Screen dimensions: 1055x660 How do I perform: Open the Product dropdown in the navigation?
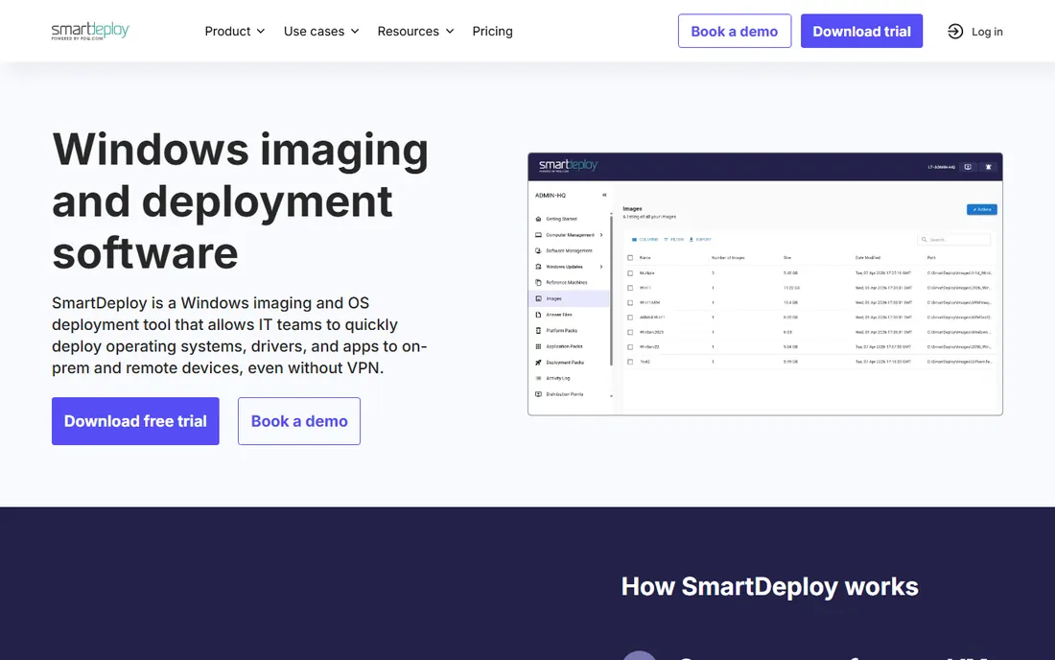(x=235, y=31)
